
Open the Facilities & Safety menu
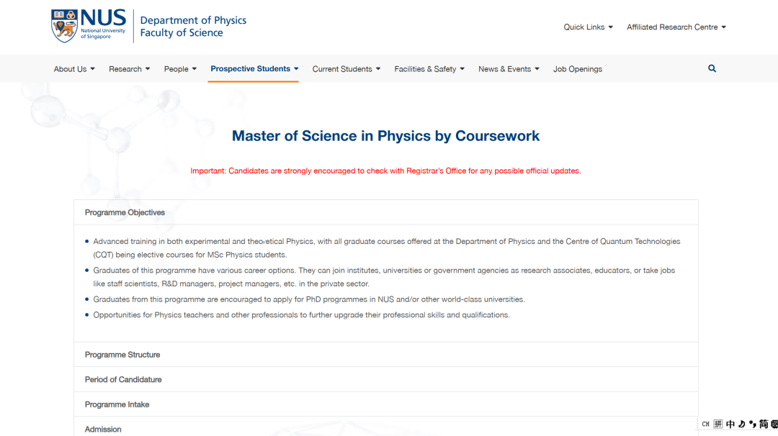click(429, 69)
